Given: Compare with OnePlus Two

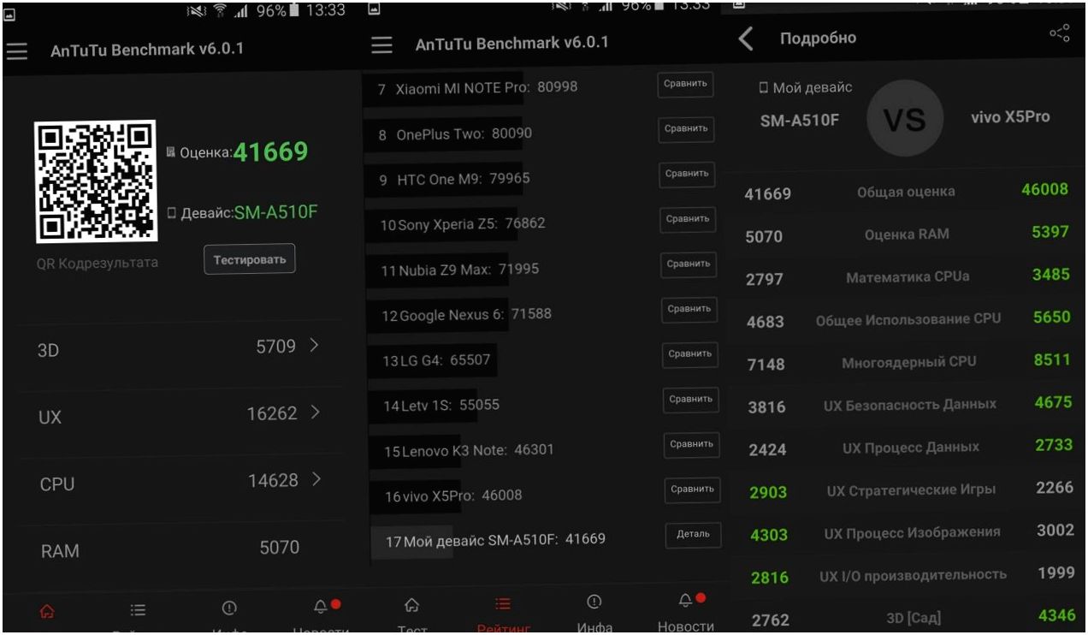Looking at the screenshot, I should coord(687,128).
